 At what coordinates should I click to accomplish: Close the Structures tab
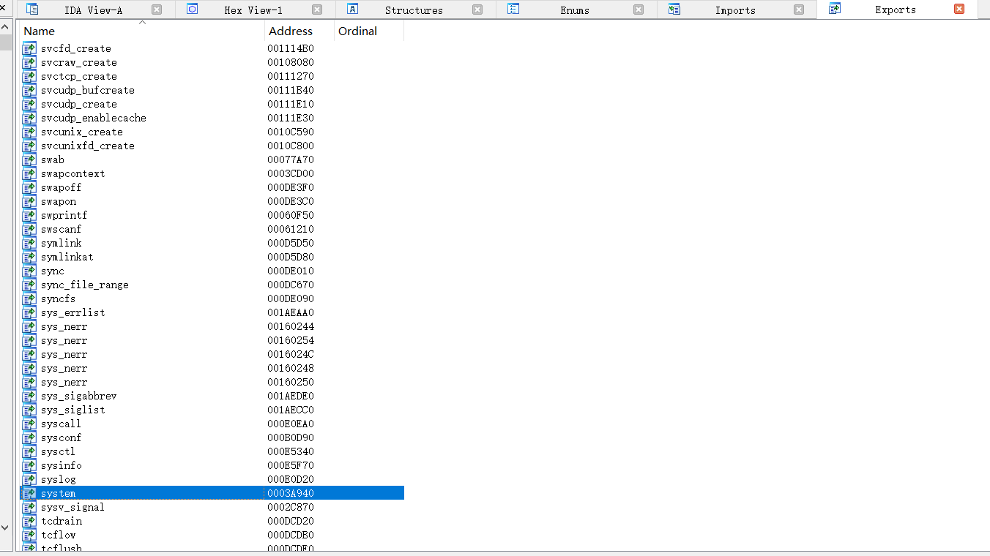[x=477, y=10]
